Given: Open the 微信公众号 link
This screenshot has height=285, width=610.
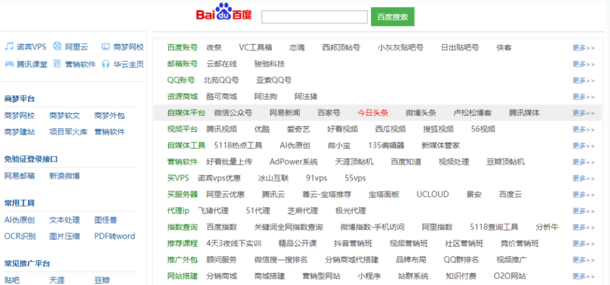Looking at the screenshot, I should [x=233, y=113].
